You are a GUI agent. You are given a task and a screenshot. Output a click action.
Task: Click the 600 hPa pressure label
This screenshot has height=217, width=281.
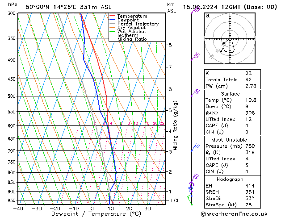[x=13, y=126]
